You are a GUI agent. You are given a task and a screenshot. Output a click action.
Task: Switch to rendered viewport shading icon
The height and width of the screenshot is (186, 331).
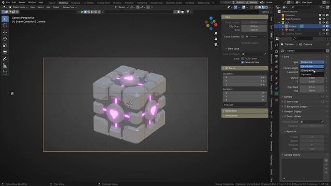coord(267,7)
